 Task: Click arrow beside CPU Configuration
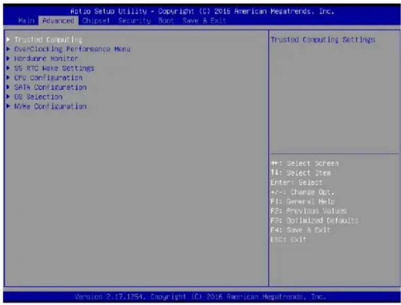pyautogui.click(x=8, y=78)
